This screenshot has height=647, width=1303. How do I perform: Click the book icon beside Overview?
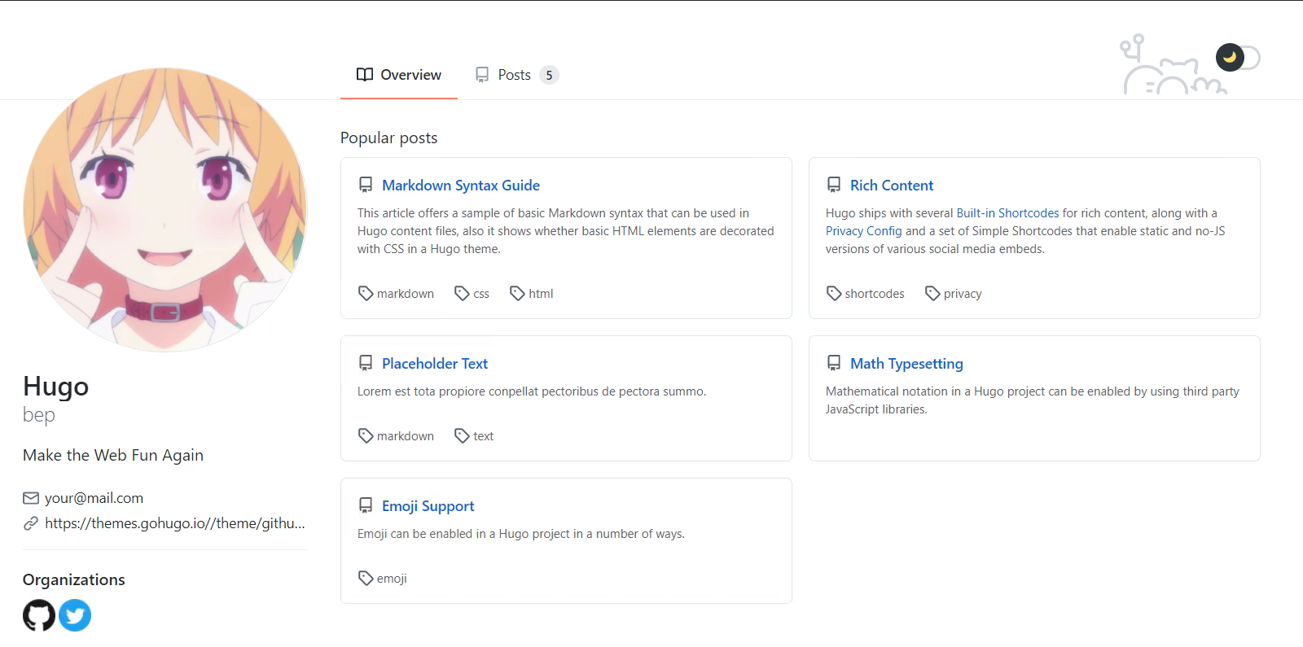coord(365,75)
